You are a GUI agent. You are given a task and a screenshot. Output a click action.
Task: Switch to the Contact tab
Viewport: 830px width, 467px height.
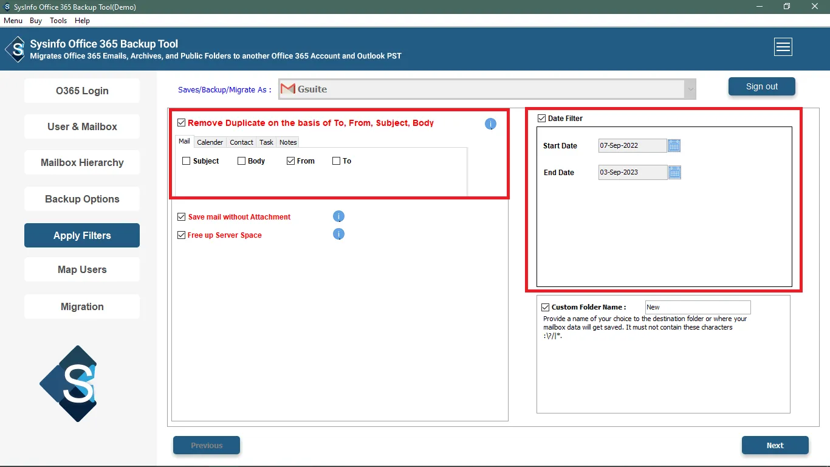[x=241, y=142]
